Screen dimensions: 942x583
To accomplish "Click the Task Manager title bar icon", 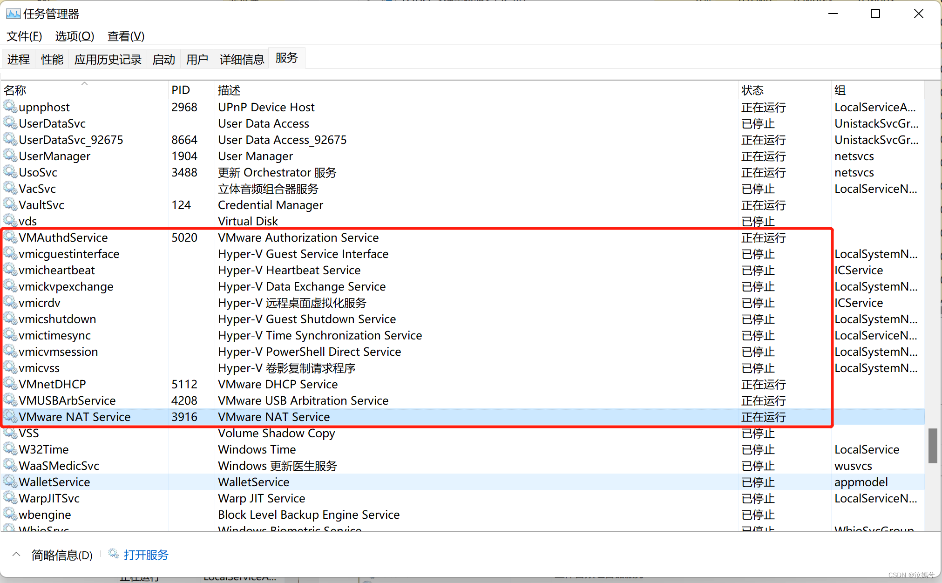I will (x=13, y=14).
